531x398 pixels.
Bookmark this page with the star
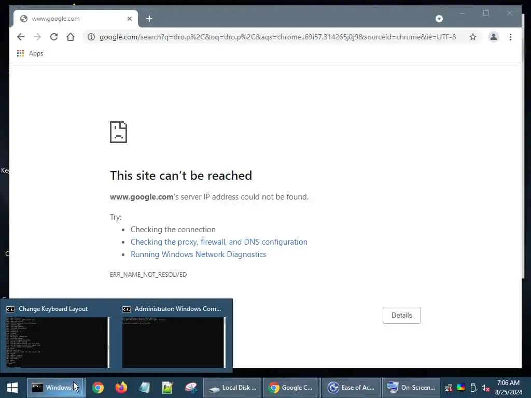pos(473,37)
